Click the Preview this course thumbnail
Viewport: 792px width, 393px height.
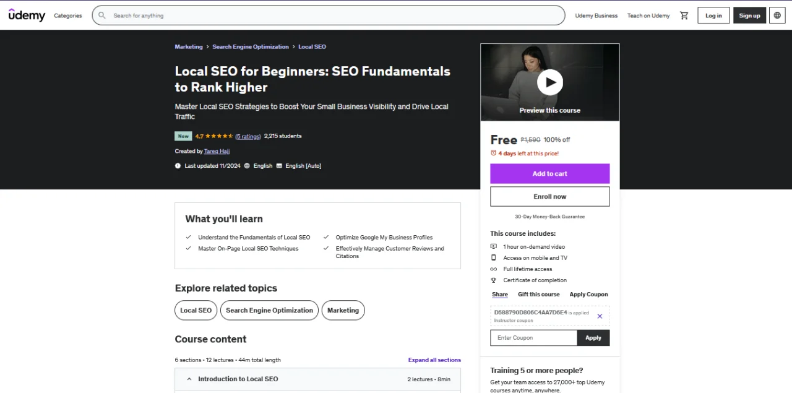pyautogui.click(x=549, y=82)
